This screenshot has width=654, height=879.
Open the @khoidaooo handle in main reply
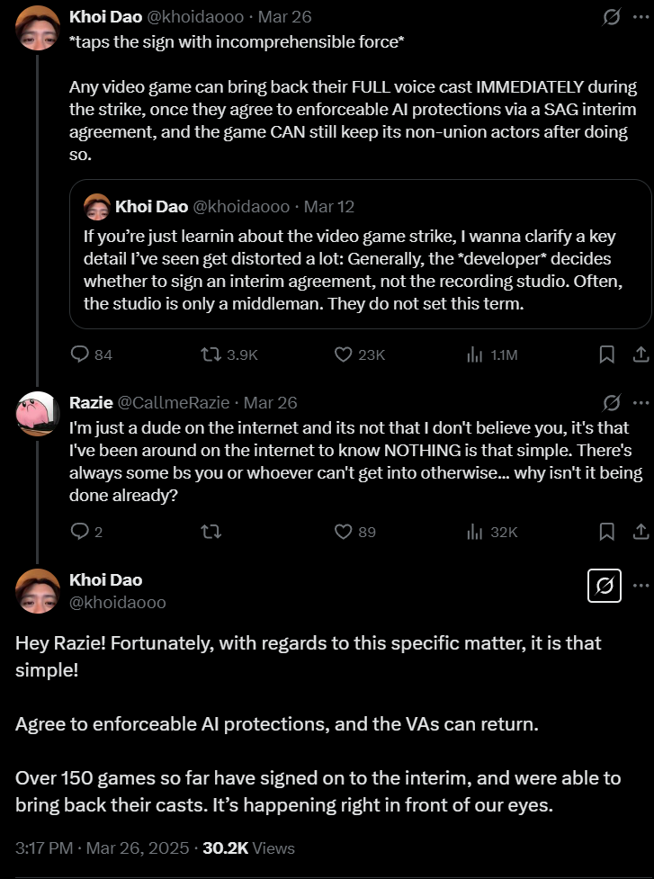tap(118, 603)
